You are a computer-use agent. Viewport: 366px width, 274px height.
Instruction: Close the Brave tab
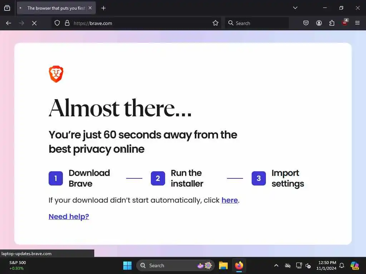tap(90, 8)
